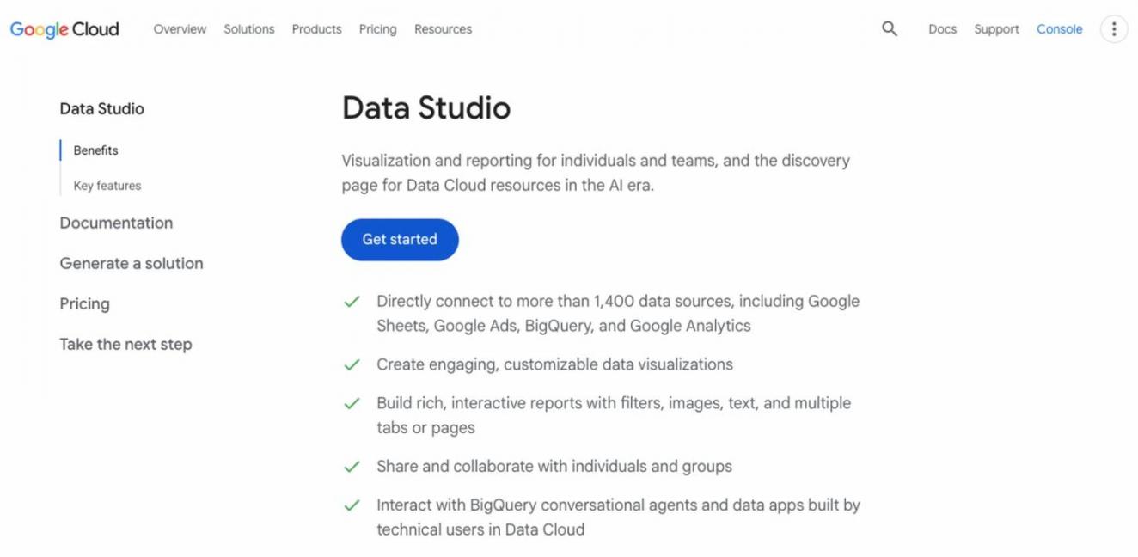Open the search magnifier icon
Screen dimensions: 1138x557
pos(890,29)
